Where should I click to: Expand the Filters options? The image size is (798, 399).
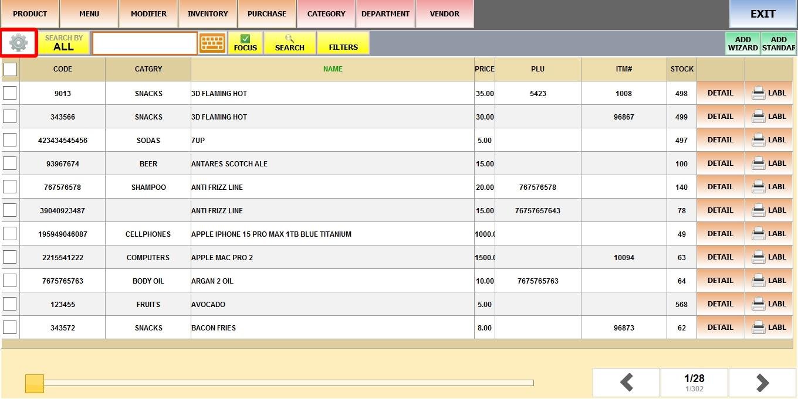click(343, 43)
